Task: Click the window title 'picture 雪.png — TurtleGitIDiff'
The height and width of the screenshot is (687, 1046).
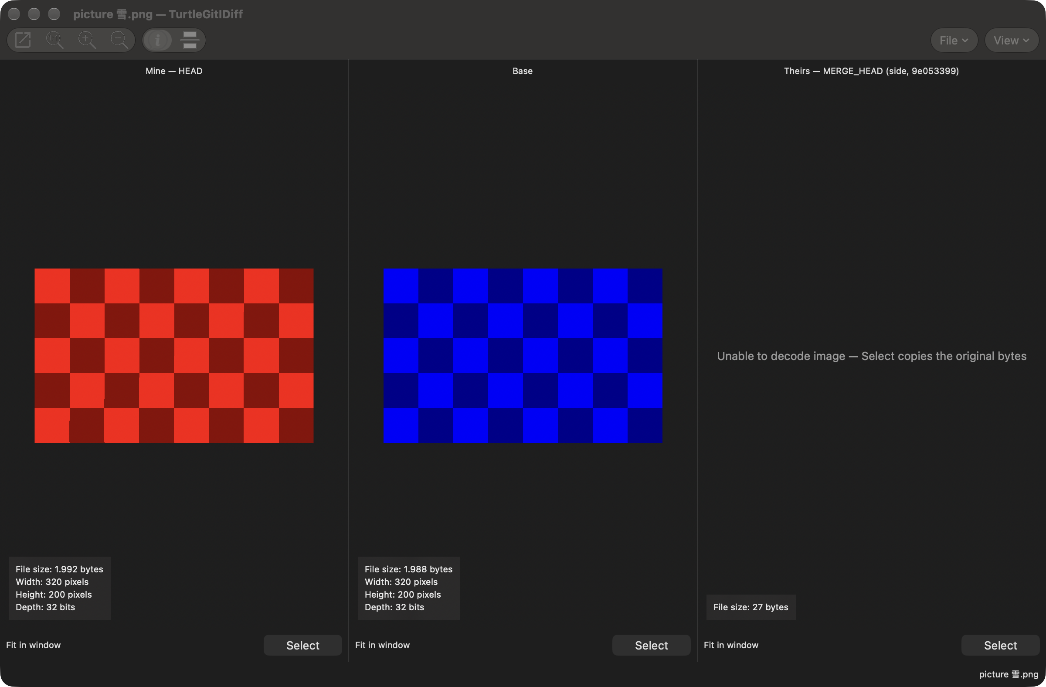Action: (158, 14)
